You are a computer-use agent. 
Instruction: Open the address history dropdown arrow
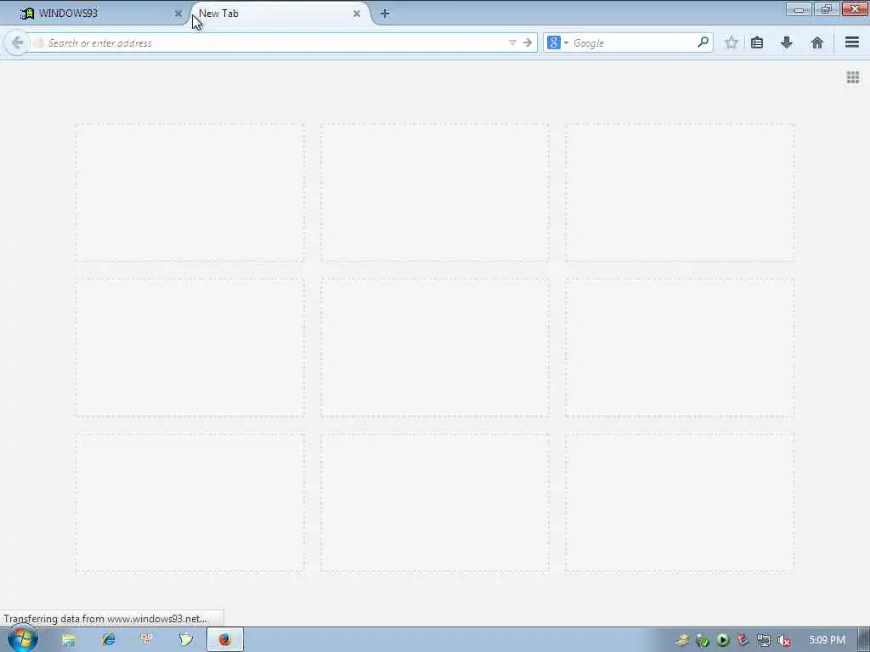tap(512, 42)
